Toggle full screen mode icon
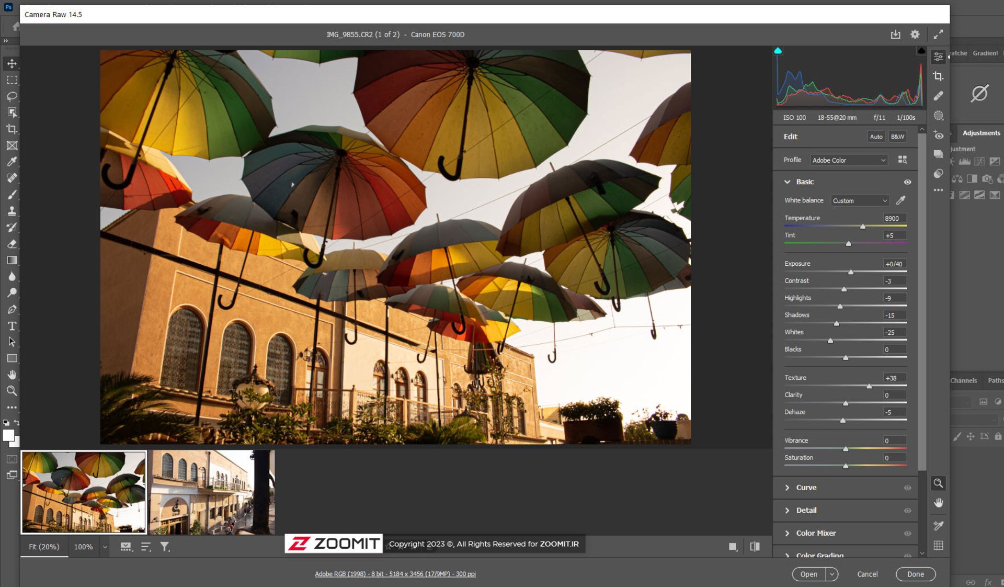This screenshot has height=587, width=1004. coord(938,35)
